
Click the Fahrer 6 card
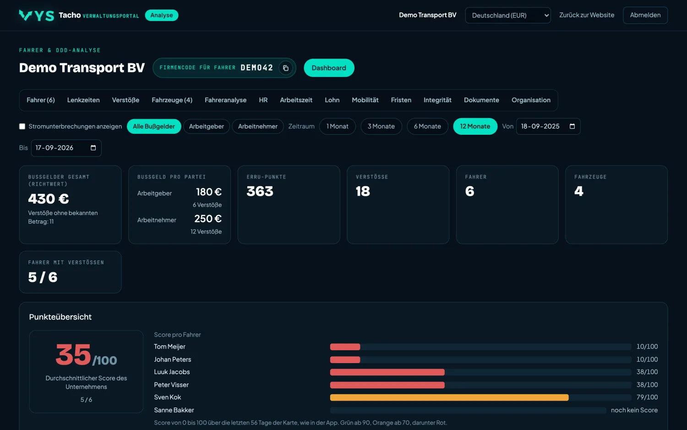(x=507, y=205)
